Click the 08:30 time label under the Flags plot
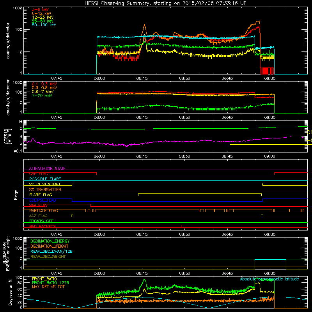The image size is (312, 312). click(x=184, y=234)
